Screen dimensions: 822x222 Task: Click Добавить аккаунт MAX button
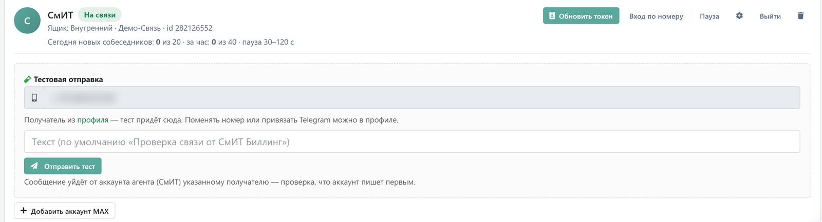65,211
